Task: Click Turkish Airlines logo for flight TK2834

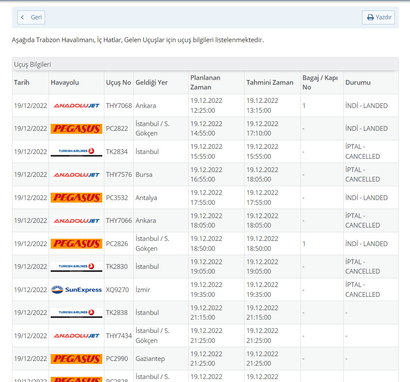Action: click(76, 151)
